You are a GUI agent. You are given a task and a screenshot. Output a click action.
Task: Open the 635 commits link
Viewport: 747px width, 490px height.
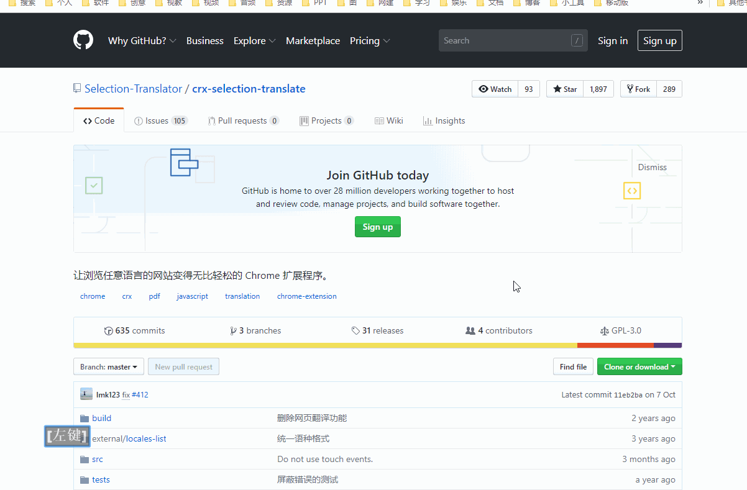(135, 330)
